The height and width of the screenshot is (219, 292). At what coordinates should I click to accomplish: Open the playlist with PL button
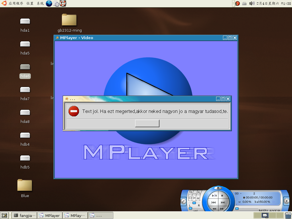[x=199, y=193]
